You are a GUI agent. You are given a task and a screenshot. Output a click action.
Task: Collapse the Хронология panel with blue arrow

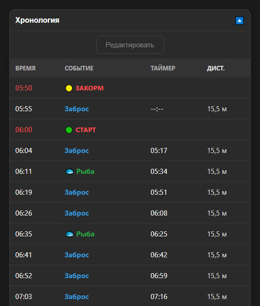(x=240, y=20)
